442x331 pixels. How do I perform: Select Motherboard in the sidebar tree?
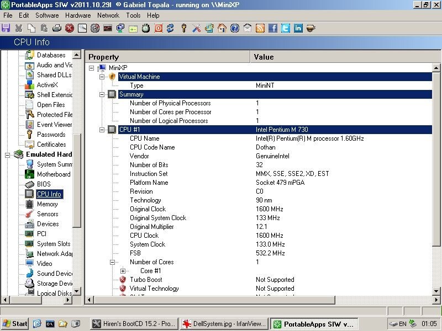pos(54,174)
